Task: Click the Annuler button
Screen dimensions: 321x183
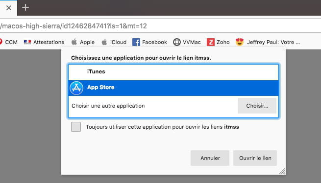Action: [x=210, y=158]
